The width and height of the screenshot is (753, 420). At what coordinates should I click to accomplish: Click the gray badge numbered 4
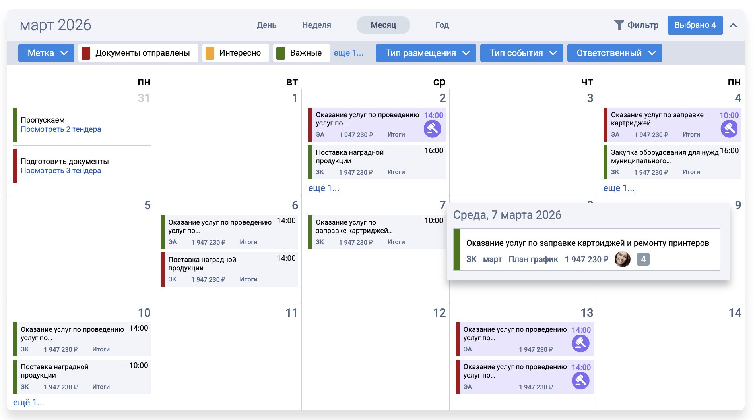pyautogui.click(x=643, y=259)
